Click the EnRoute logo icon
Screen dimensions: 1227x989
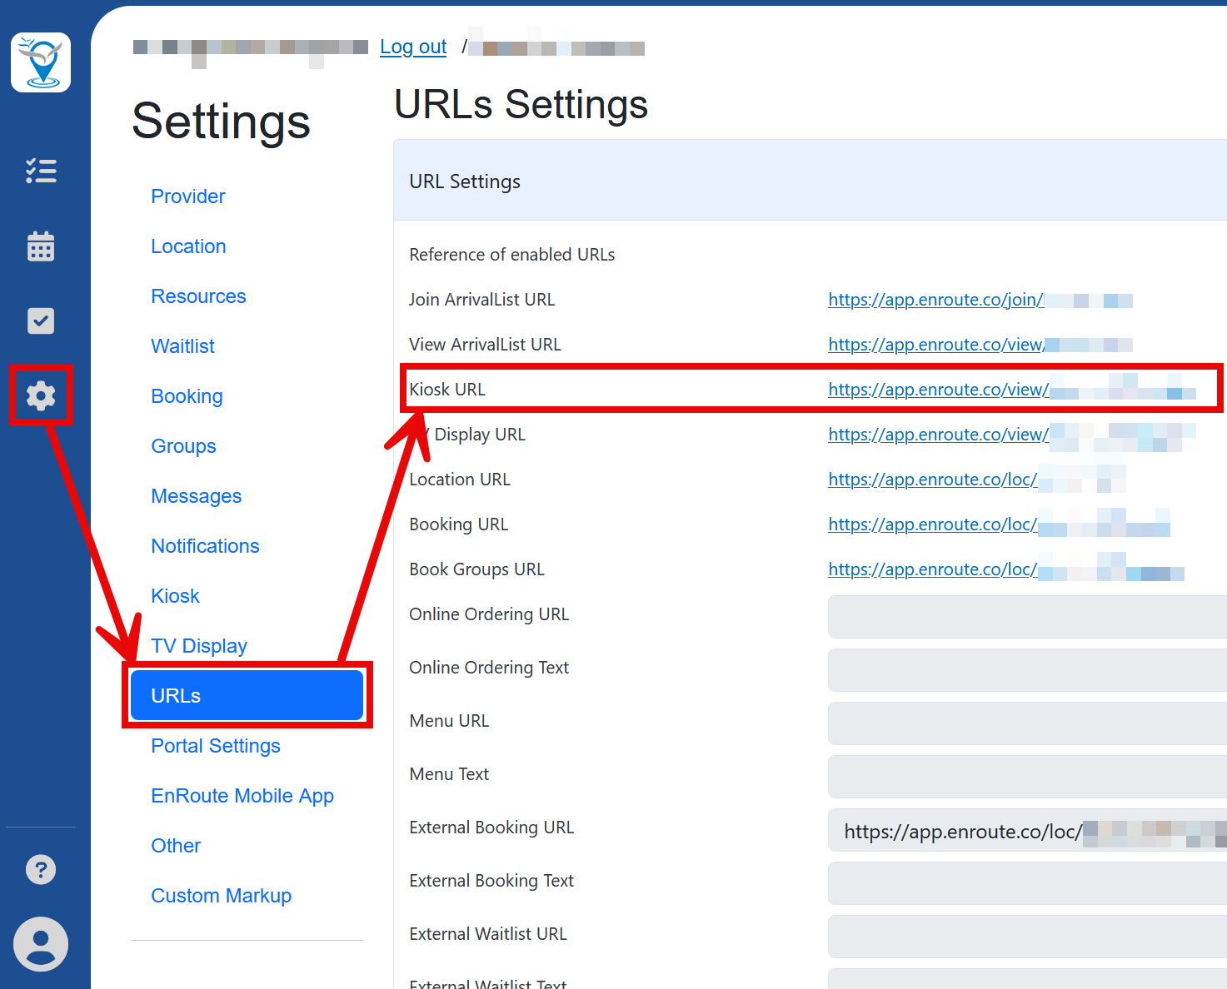point(41,62)
